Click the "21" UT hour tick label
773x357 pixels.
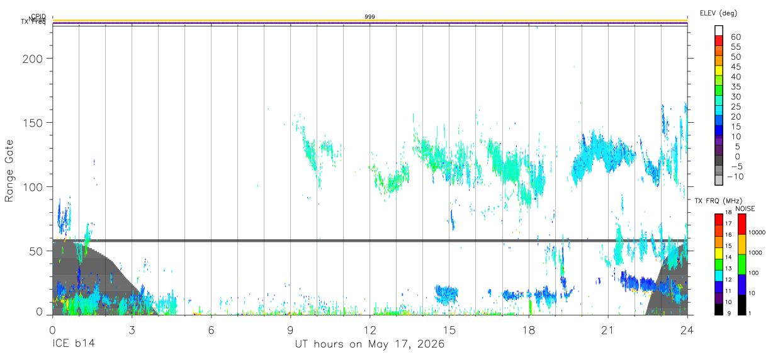pyautogui.click(x=608, y=330)
